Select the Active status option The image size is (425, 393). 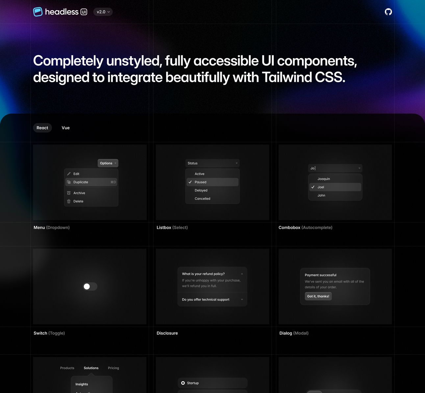pos(213,174)
